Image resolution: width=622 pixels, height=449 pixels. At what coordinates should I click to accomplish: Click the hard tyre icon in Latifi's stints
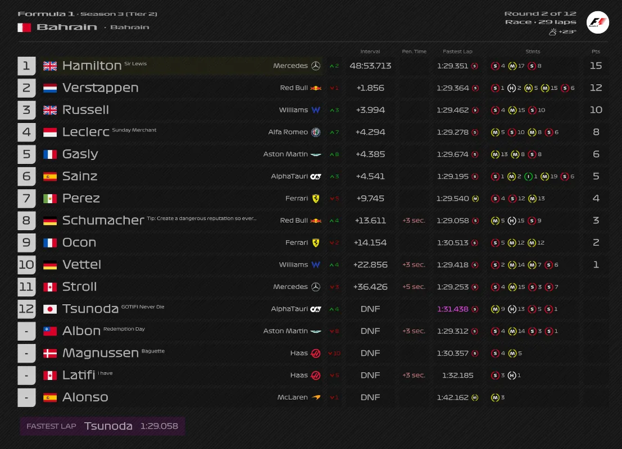512,375
